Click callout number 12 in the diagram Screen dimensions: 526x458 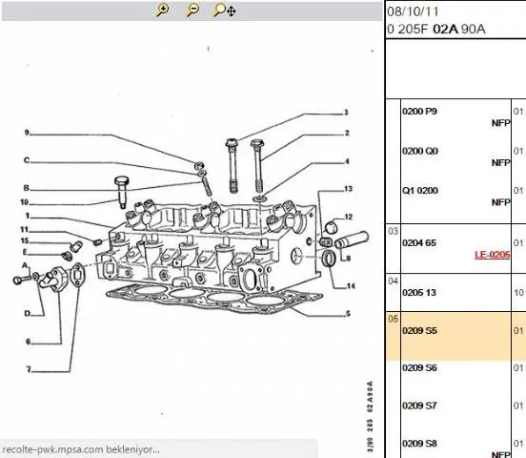coord(349,217)
